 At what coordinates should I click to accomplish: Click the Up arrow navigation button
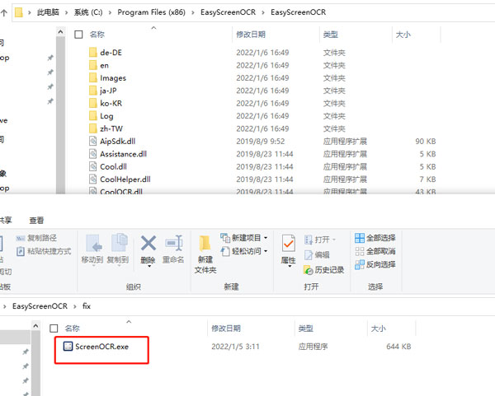coord(4,12)
